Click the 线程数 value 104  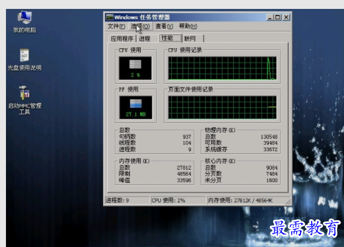[187, 143]
